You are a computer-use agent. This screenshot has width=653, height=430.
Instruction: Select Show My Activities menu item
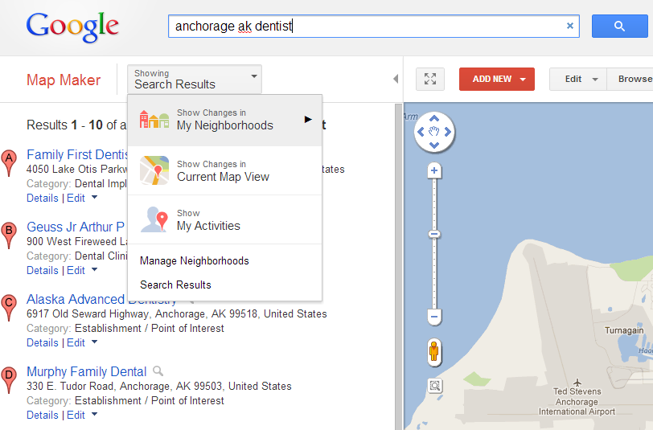[x=225, y=219]
